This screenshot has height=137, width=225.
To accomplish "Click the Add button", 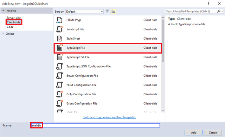I will [x=193, y=132].
